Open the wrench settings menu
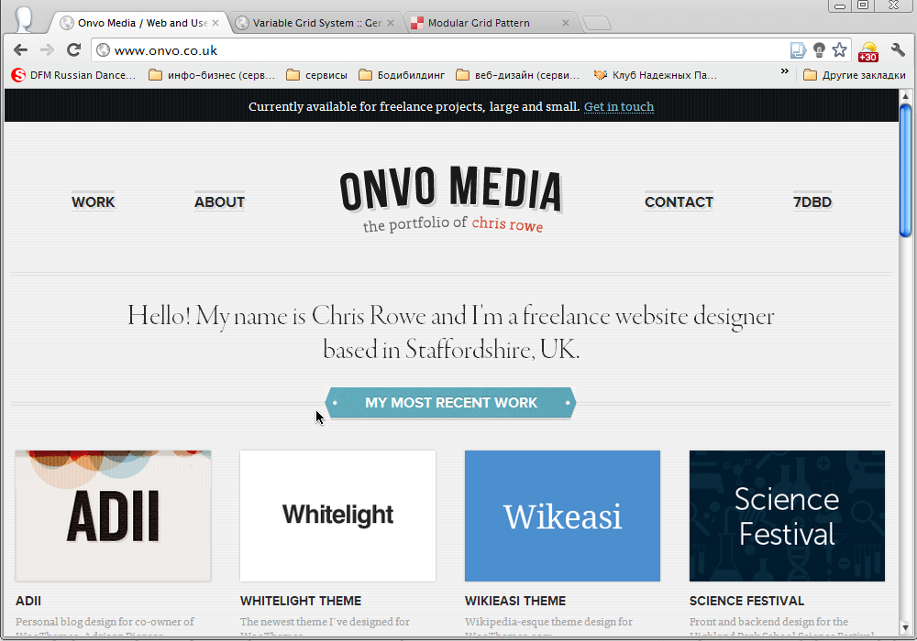Viewport: 917px width, 641px height. click(898, 50)
